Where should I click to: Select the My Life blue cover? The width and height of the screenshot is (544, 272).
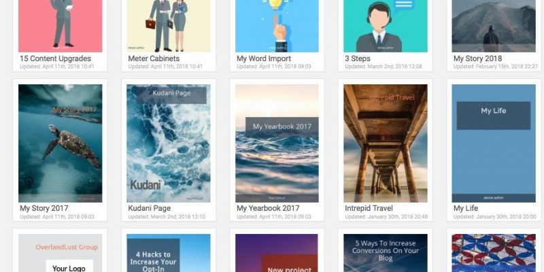coord(494,143)
